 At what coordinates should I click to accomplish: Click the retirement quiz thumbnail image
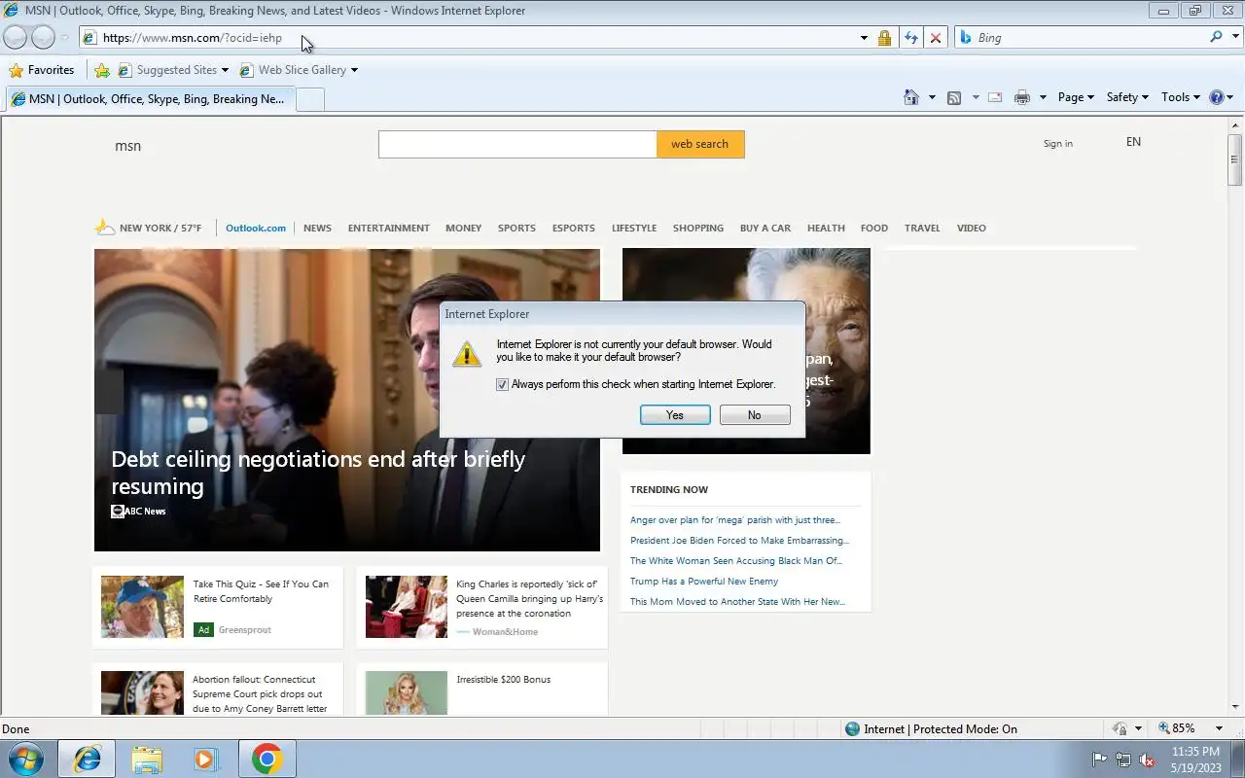(x=142, y=607)
